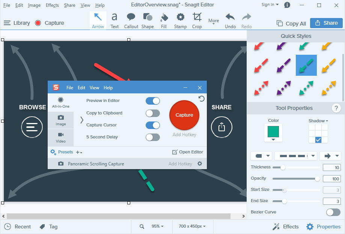Click the Presets gear icon

[x=53, y=152]
